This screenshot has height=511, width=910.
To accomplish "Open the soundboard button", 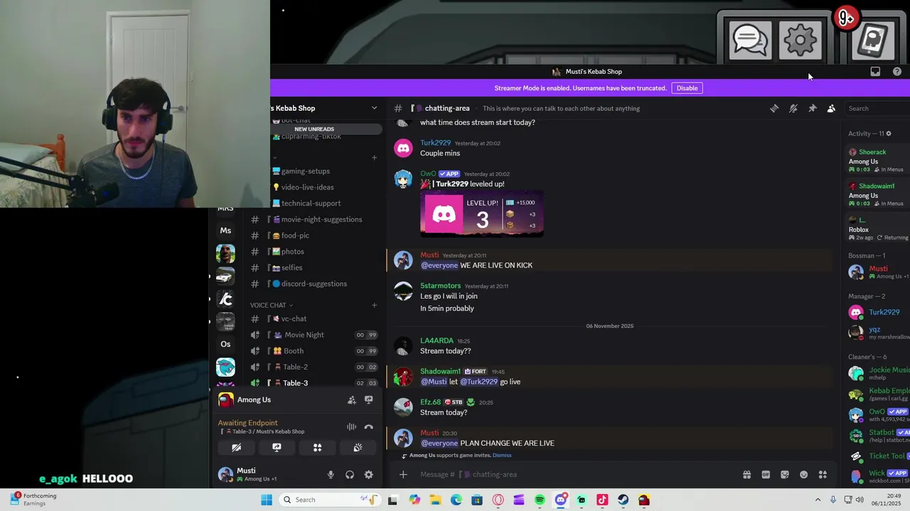I will point(358,448).
